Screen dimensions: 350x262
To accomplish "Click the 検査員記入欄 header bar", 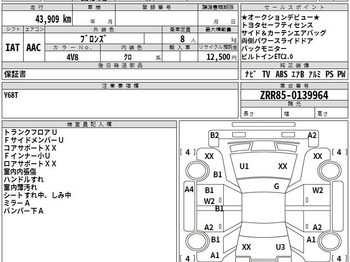I will coord(89,124).
